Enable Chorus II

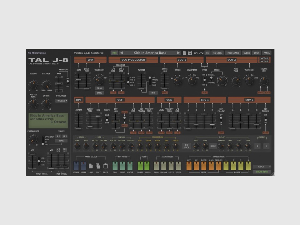point(266,146)
